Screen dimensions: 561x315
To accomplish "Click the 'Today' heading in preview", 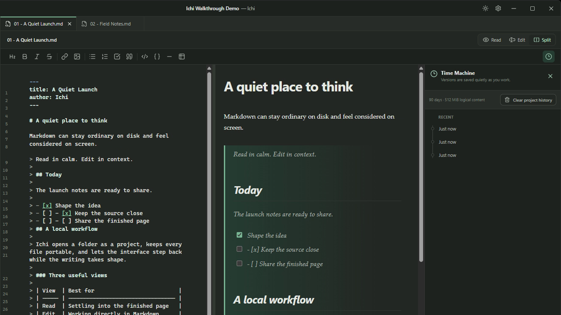I will pyautogui.click(x=248, y=190).
